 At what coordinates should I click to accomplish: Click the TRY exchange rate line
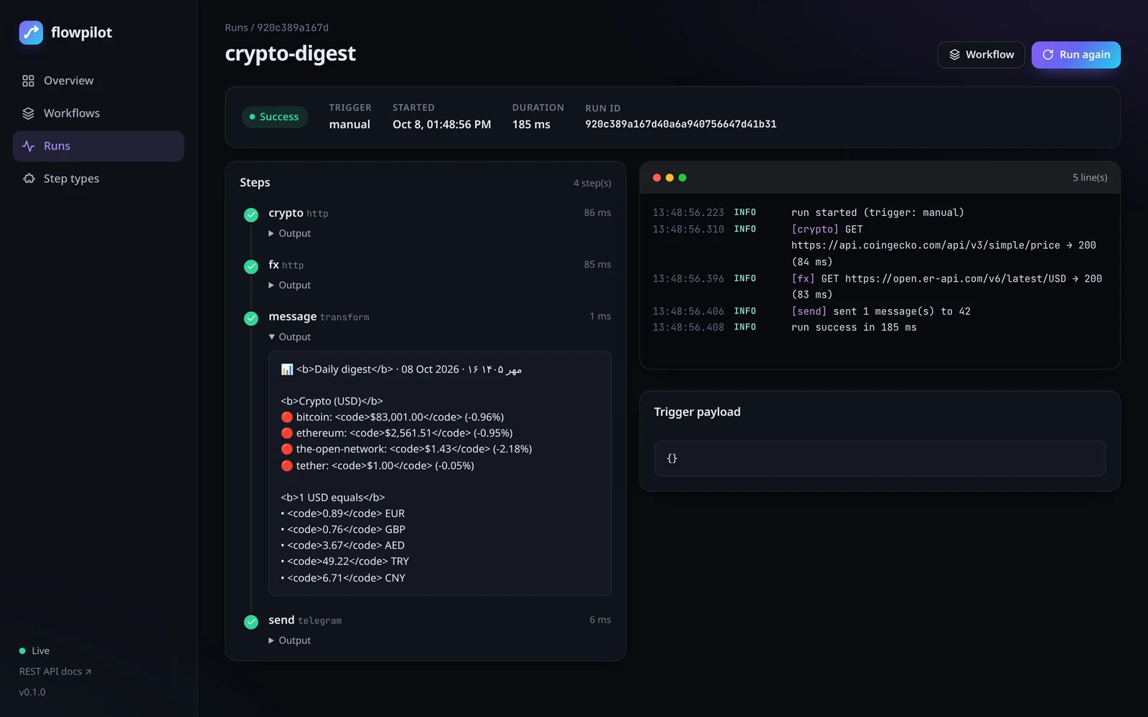tap(345, 561)
